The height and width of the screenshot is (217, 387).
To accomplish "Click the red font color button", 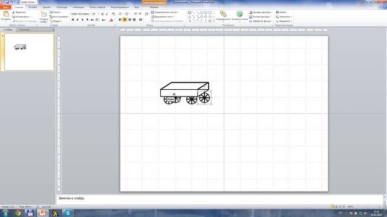I will pos(111,20).
